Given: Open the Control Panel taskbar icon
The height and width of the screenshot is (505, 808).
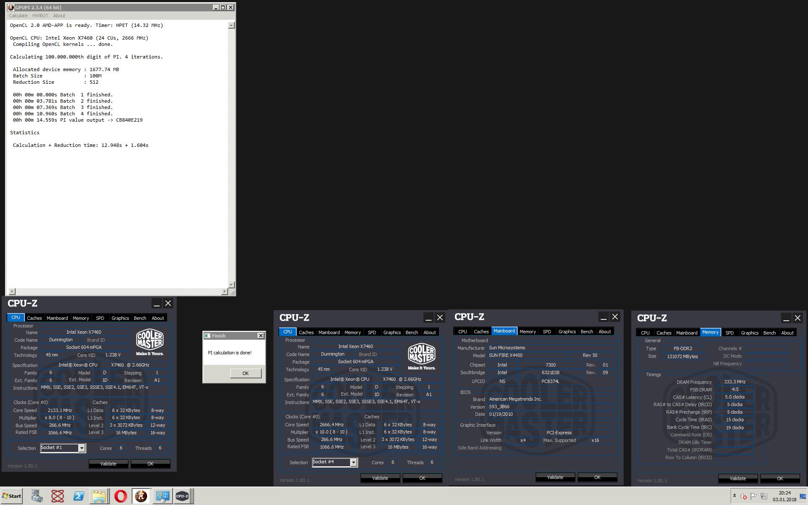Looking at the screenshot, I should pos(162,496).
